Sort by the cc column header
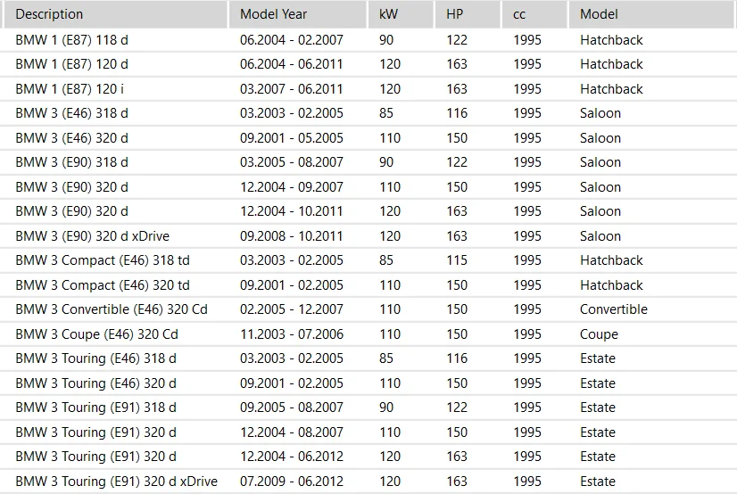The image size is (737, 494). (519, 14)
